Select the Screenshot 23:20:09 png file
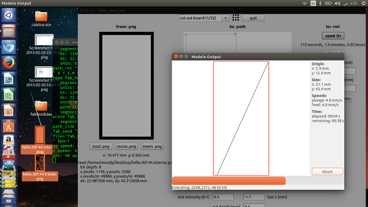The image size is (368, 207). click(x=44, y=79)
